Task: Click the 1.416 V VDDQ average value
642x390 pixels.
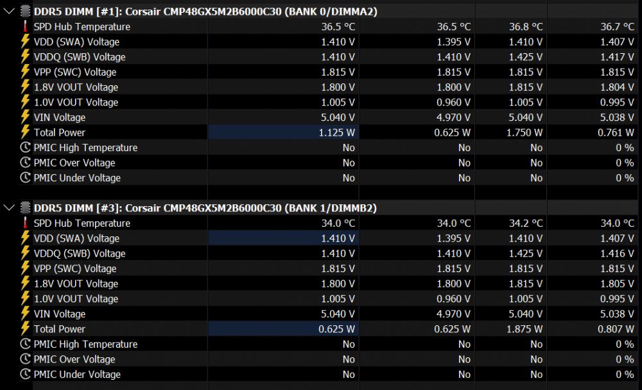Action: 617,253
